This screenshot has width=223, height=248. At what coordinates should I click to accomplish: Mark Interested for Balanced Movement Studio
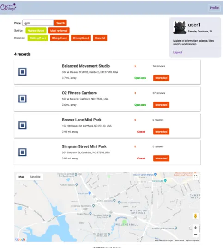[161, 78]
